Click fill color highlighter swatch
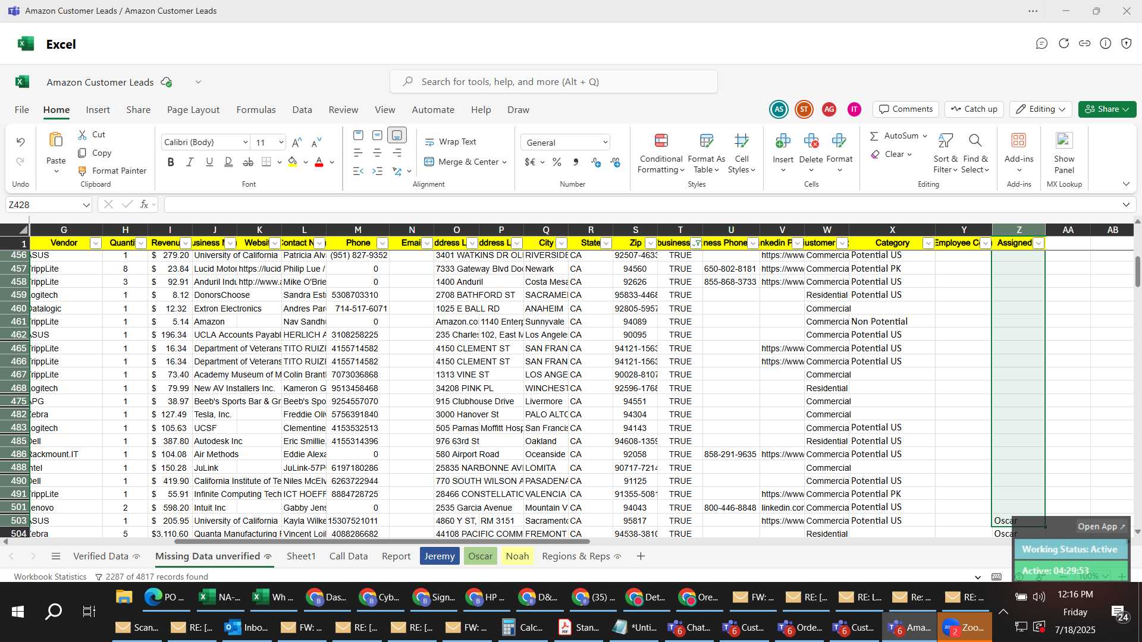This screenshot has height=642, width=1142. tap(292, 162)
